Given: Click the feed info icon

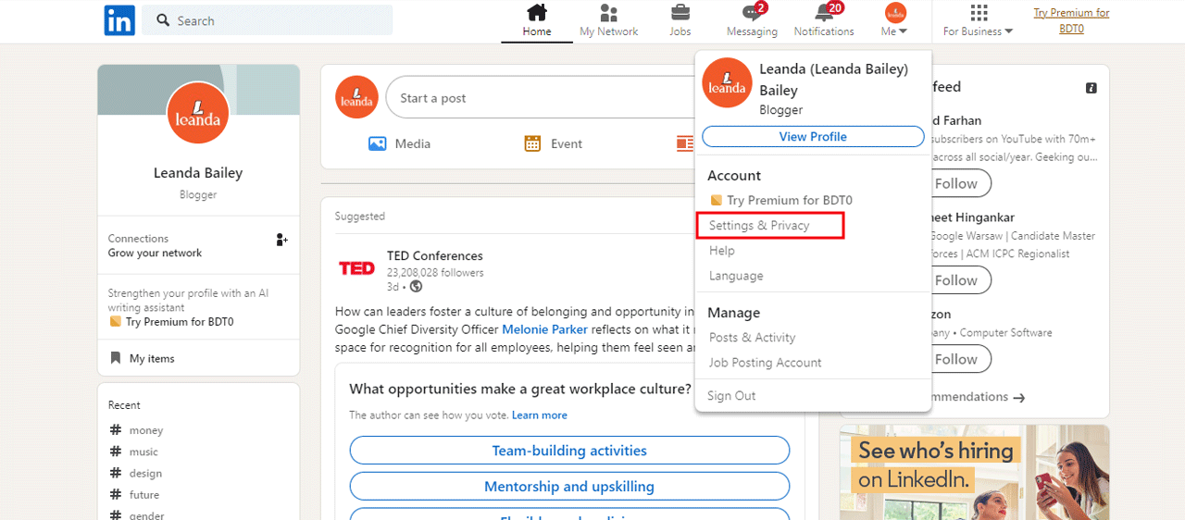Looking at the screenshot, I should [1091, 88].
